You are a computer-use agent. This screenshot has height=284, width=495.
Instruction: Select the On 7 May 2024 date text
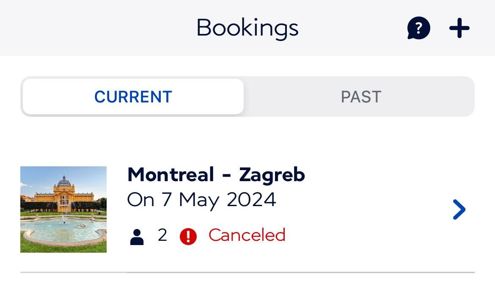click(202, 199)
